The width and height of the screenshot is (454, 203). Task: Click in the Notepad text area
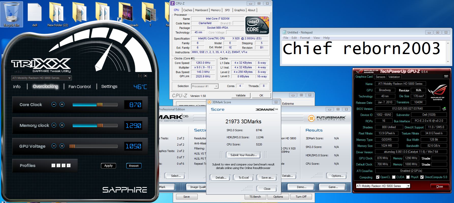[x=363, y=53]
